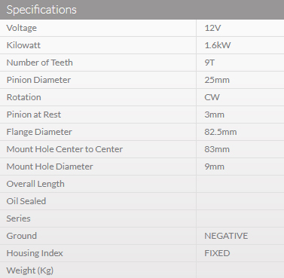Click the 82.5mm flange diameter value
The image size is (284, 278).
[221, 132]
